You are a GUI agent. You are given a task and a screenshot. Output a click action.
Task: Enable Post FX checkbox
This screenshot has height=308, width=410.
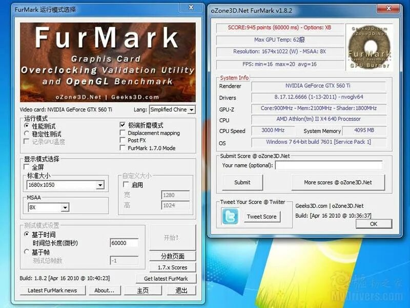122,140
